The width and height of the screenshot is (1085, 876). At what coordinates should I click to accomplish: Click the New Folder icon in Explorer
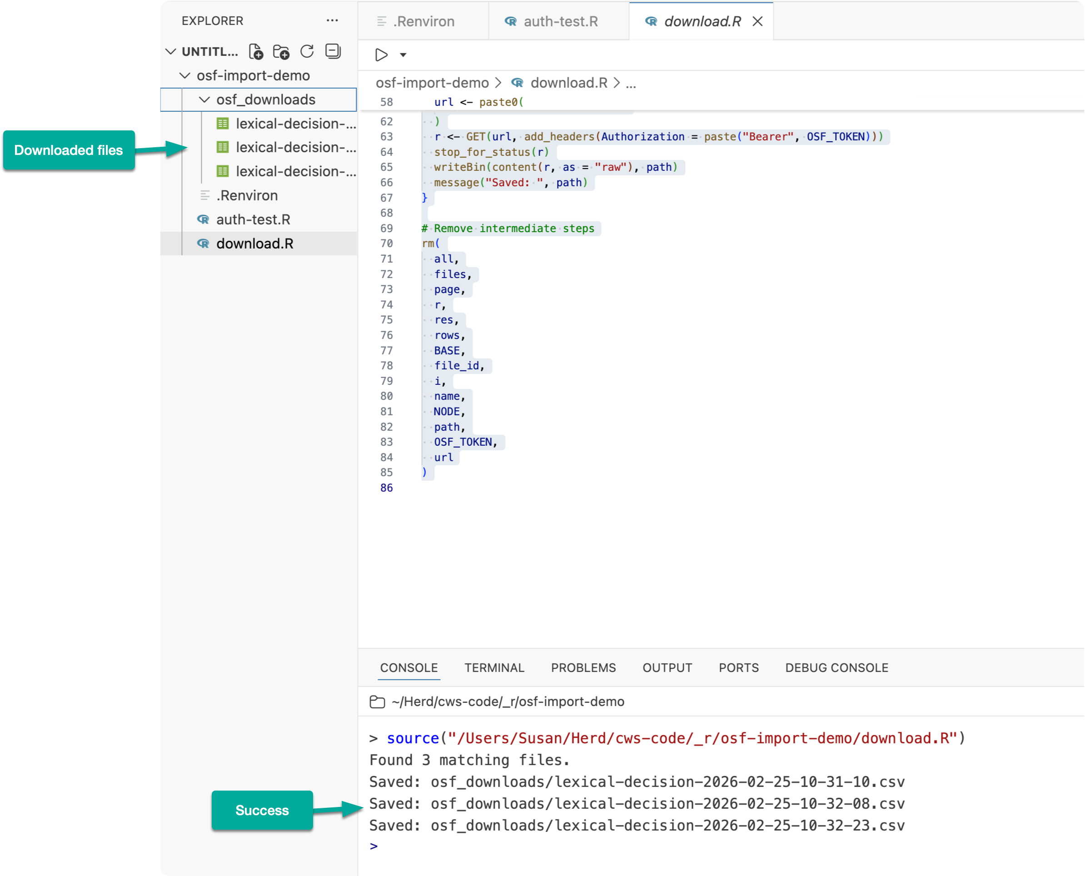point(281,51)
